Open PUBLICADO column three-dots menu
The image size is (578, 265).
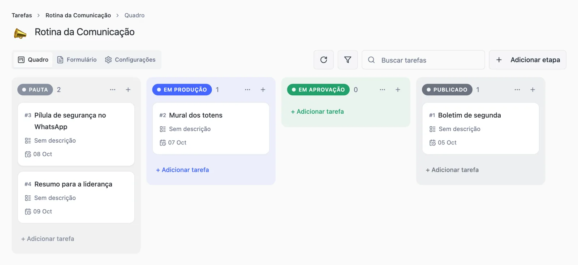[x=517, y=90]
